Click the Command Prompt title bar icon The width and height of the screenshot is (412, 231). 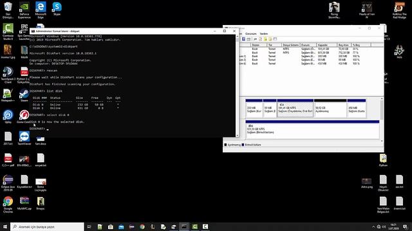point(33,31)
